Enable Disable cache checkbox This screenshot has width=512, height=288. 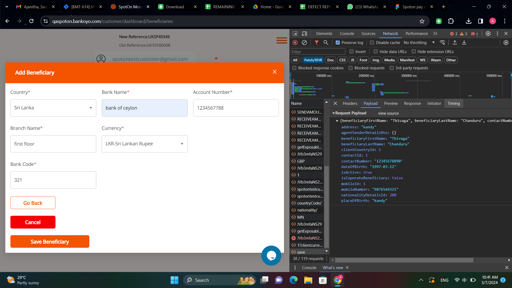(372, 43)
